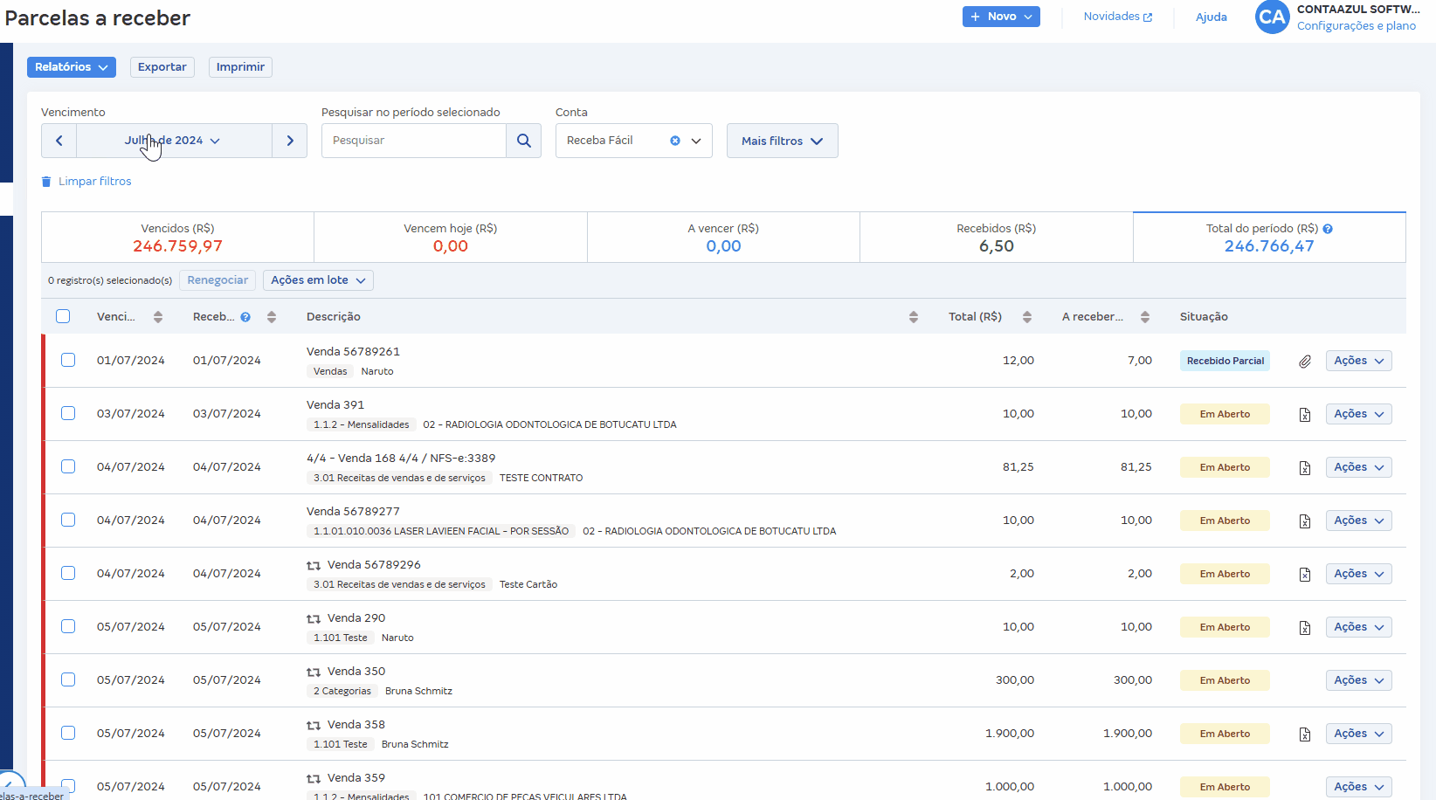Open the document icon on Venda 168 4/4 row
The width and height of the screenshot is (1436, 800).
click(1305, 468)
